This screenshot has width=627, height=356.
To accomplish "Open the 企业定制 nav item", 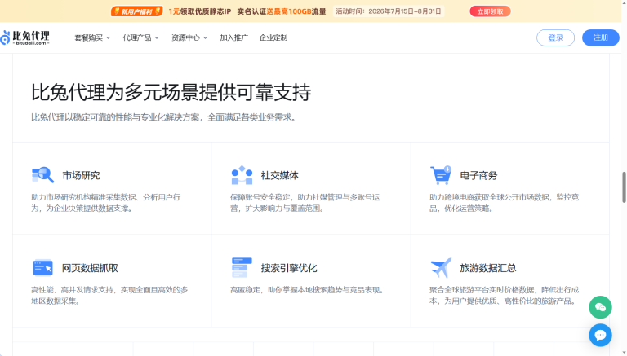I will click(x=273, y=37).
